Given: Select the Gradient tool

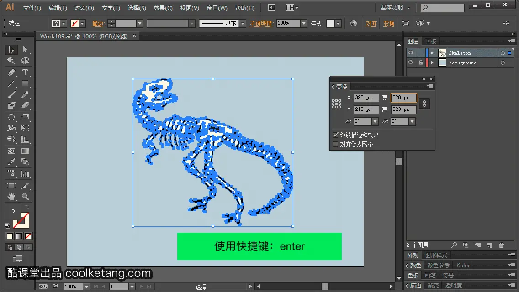Looking at the screenshot, I should (25, 151).
